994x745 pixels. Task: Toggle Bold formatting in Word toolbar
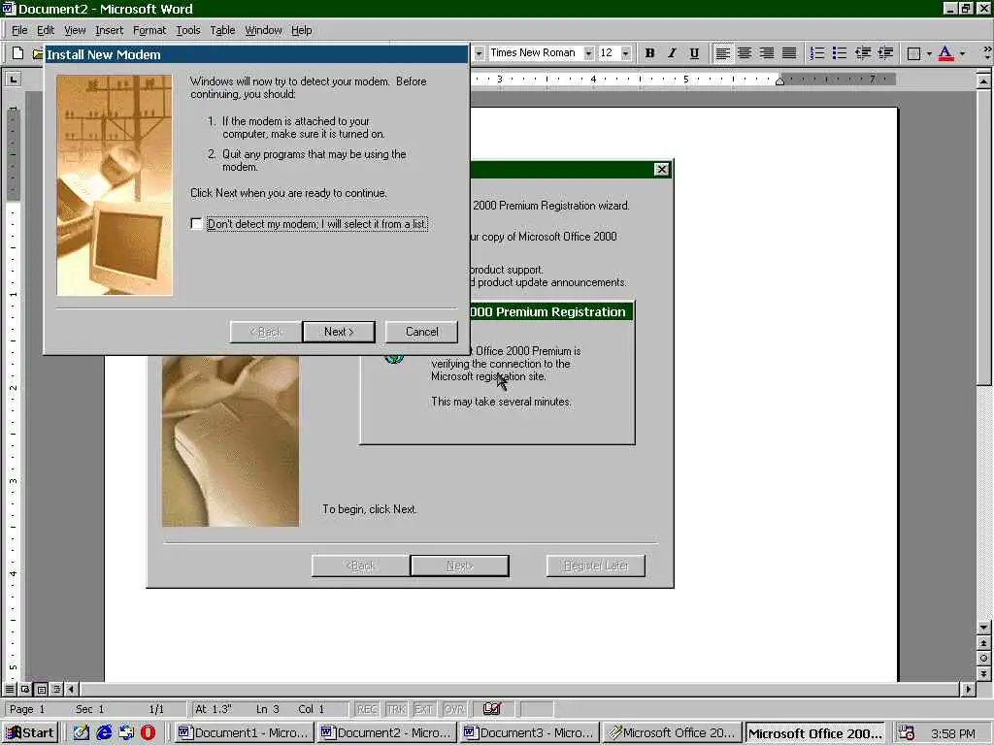coord(649,53)
